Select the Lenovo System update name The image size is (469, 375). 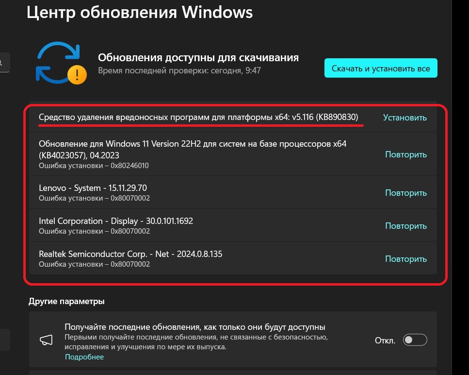coord(93,188)
